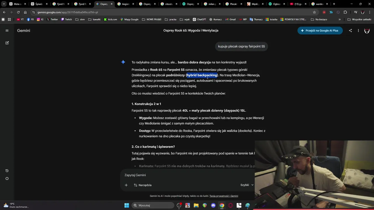Click the heading 2. Co z karimatą i śpiworem?

coord(153,147)
